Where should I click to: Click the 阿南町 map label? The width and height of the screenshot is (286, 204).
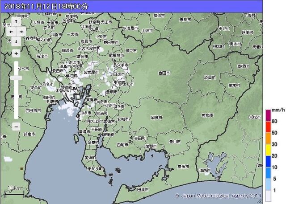(x=248, y=33)
